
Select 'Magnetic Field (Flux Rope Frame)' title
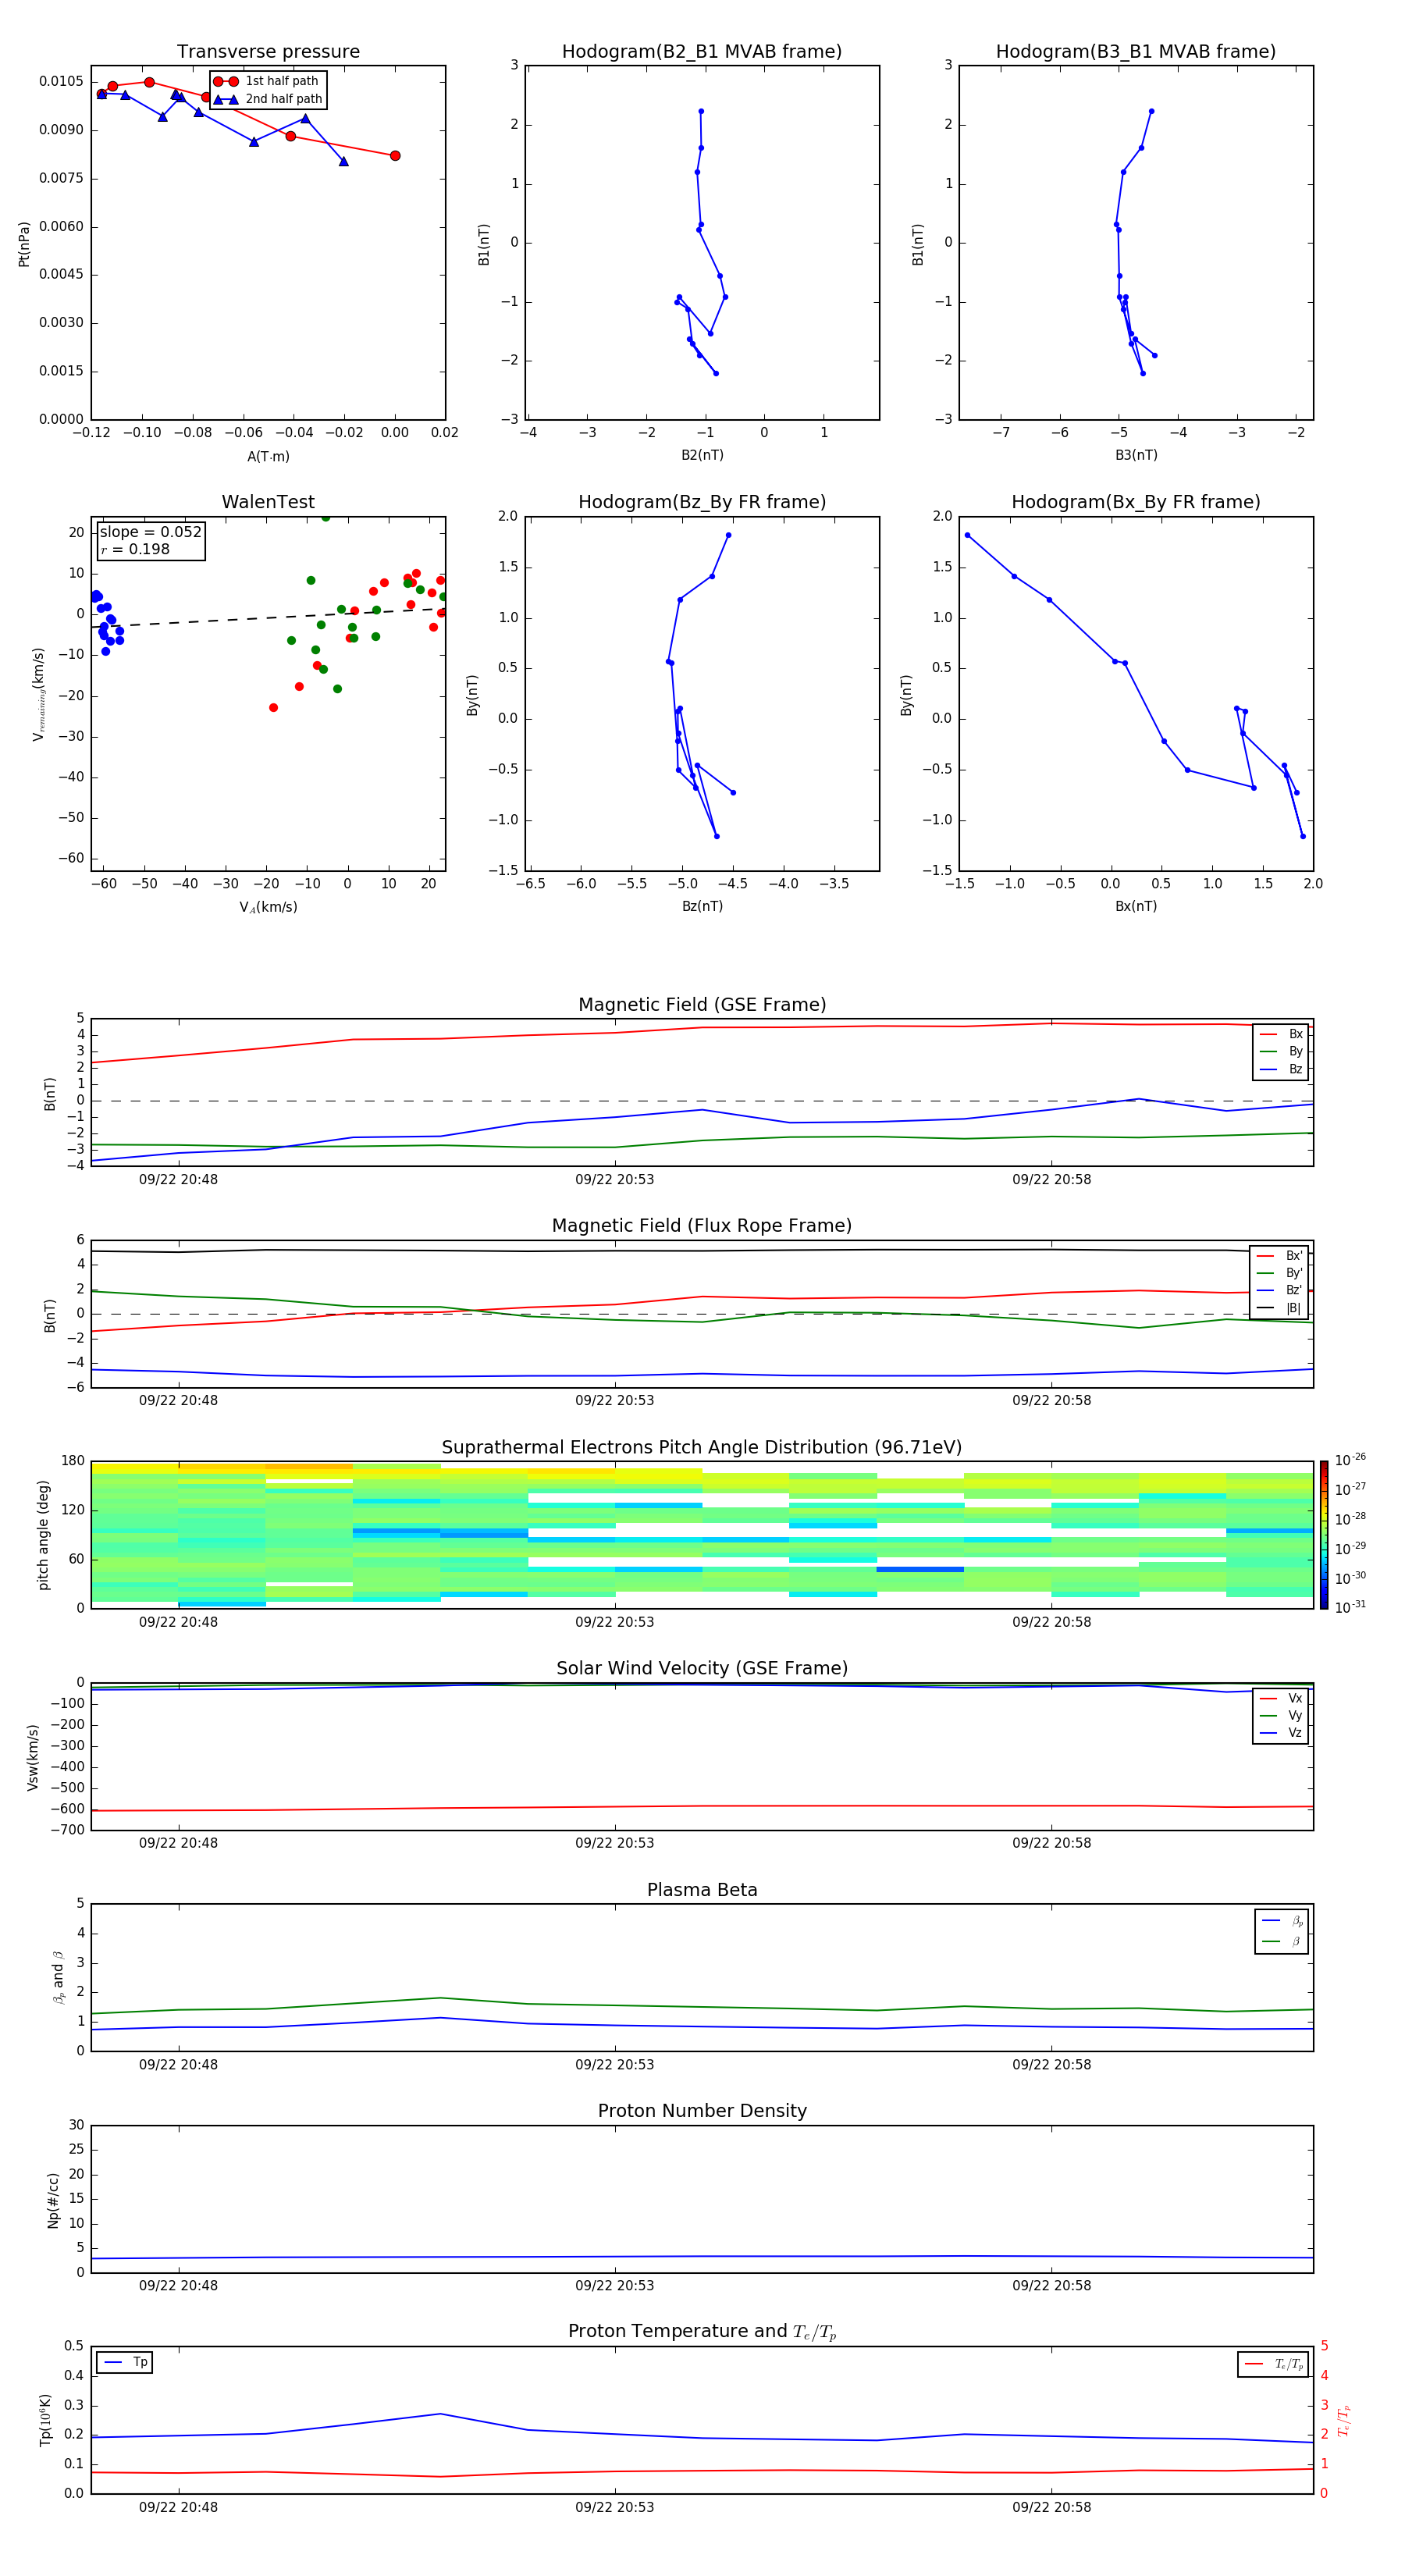(x=702, y=1226)
